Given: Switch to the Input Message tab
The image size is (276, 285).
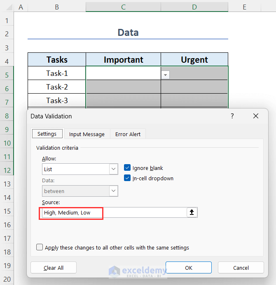Looking at the screenshot, I should click(x=87, y=134).
